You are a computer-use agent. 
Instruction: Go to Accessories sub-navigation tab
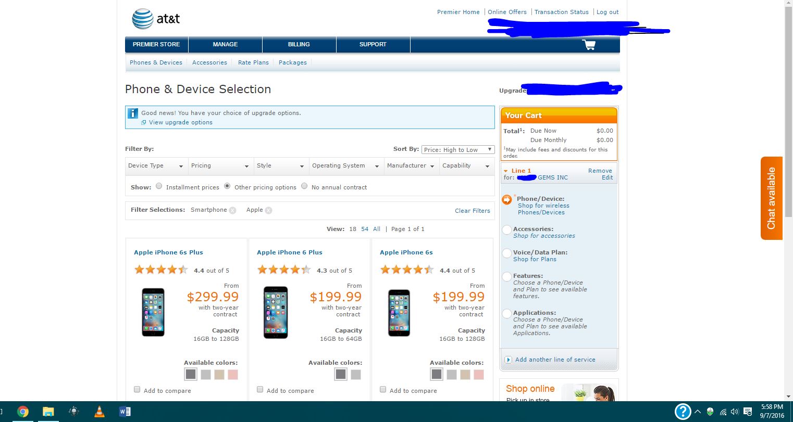click(209, 62)
